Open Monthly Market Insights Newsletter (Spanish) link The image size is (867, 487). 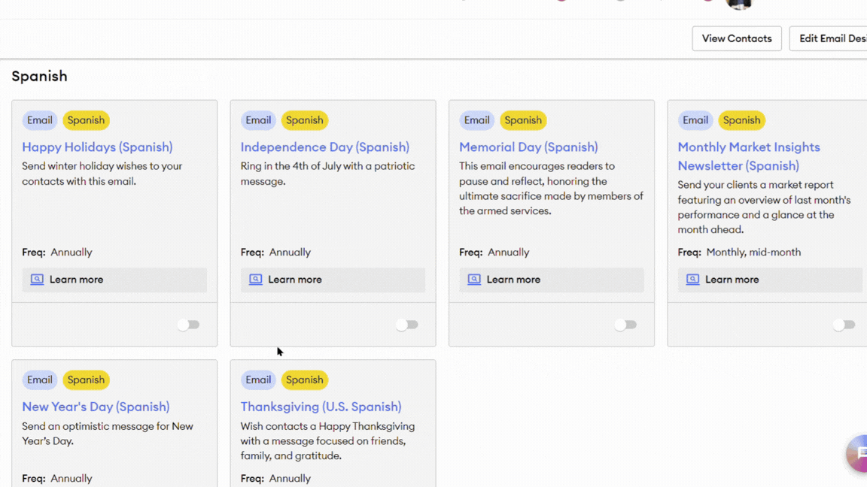[x=748, y=156]
